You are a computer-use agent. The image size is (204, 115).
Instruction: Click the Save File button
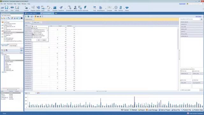[x=176, y=110]
